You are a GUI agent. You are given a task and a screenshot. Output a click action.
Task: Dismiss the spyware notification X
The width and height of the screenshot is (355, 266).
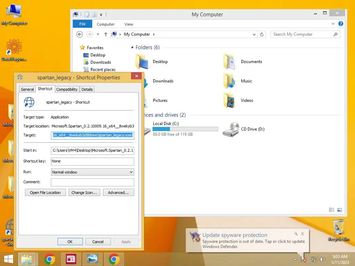(x=302, y=234)
